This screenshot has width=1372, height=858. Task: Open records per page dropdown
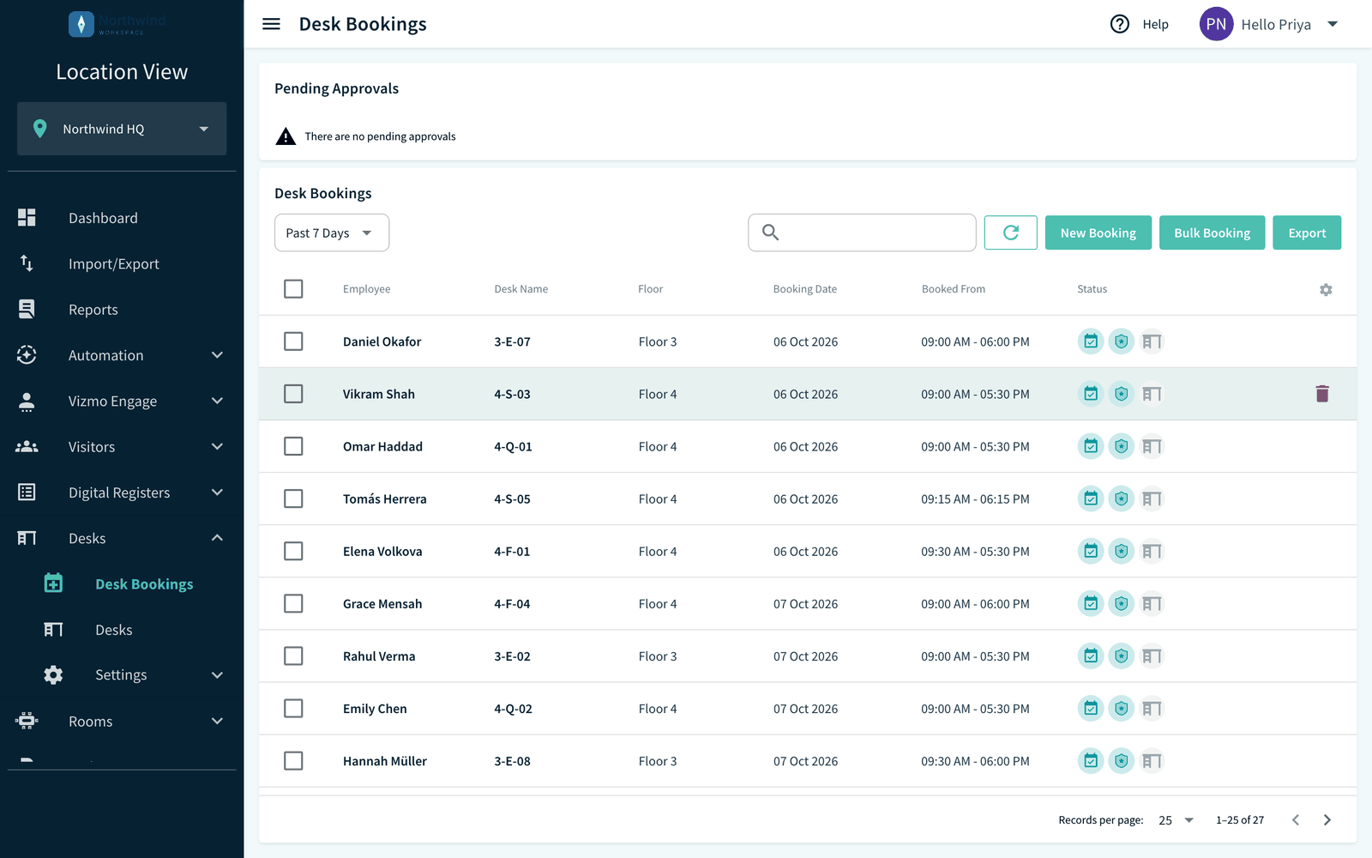coord(1176,820)
